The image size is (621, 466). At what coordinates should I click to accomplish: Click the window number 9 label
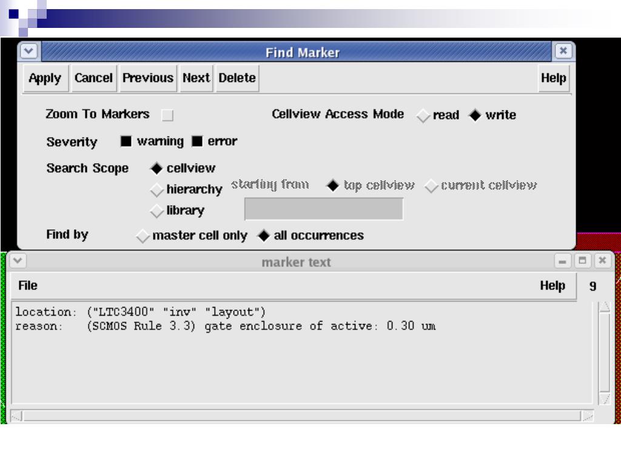click(x=592, y=286)
